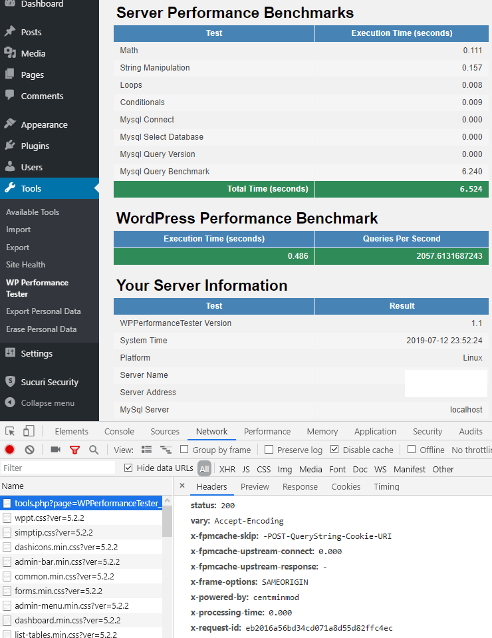The width and height of the screenshot is (492, 638).
Task: Uncheck Hide data URLs checkbox
Action: [x=128, y=468]
